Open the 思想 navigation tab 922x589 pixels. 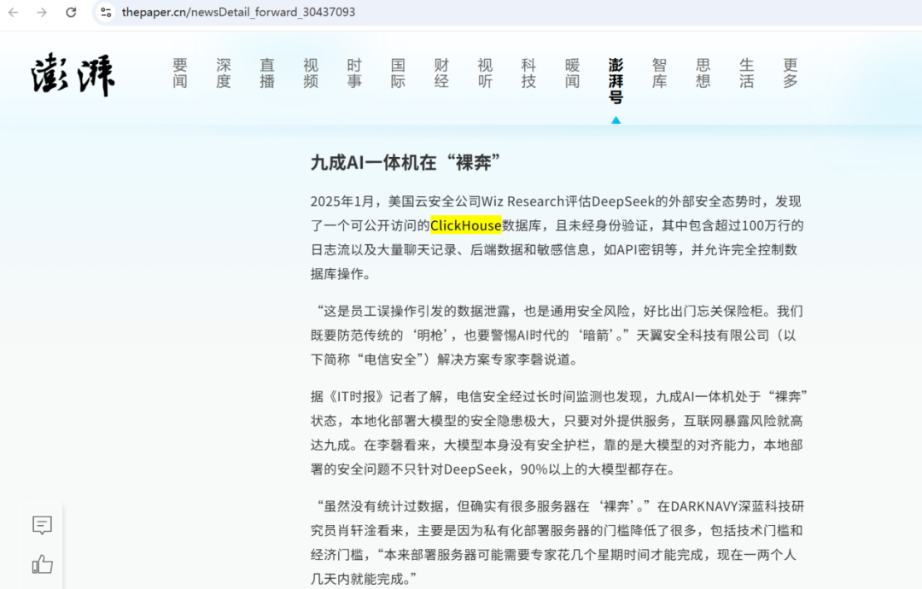[x=703, y=73]
